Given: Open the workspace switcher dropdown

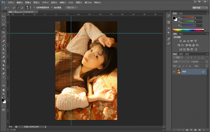Looking at the screenshot, I should [x=200, y=8].
